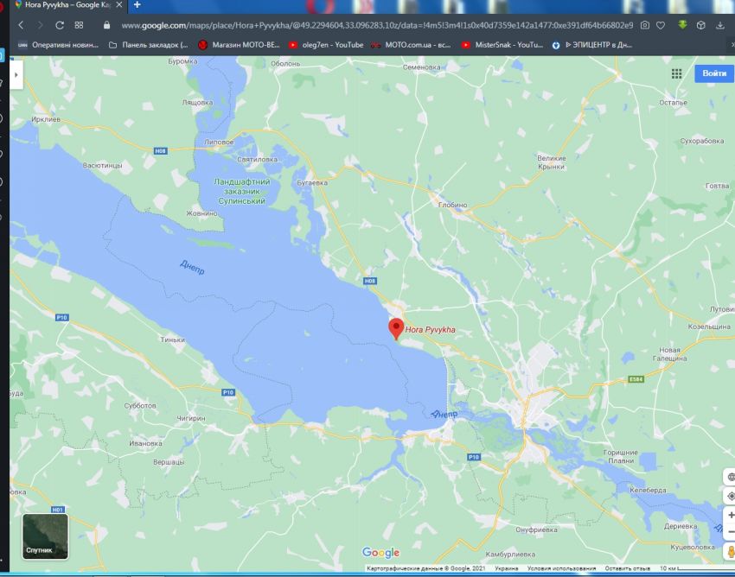Click the Субботов village label

pos(140,406)
